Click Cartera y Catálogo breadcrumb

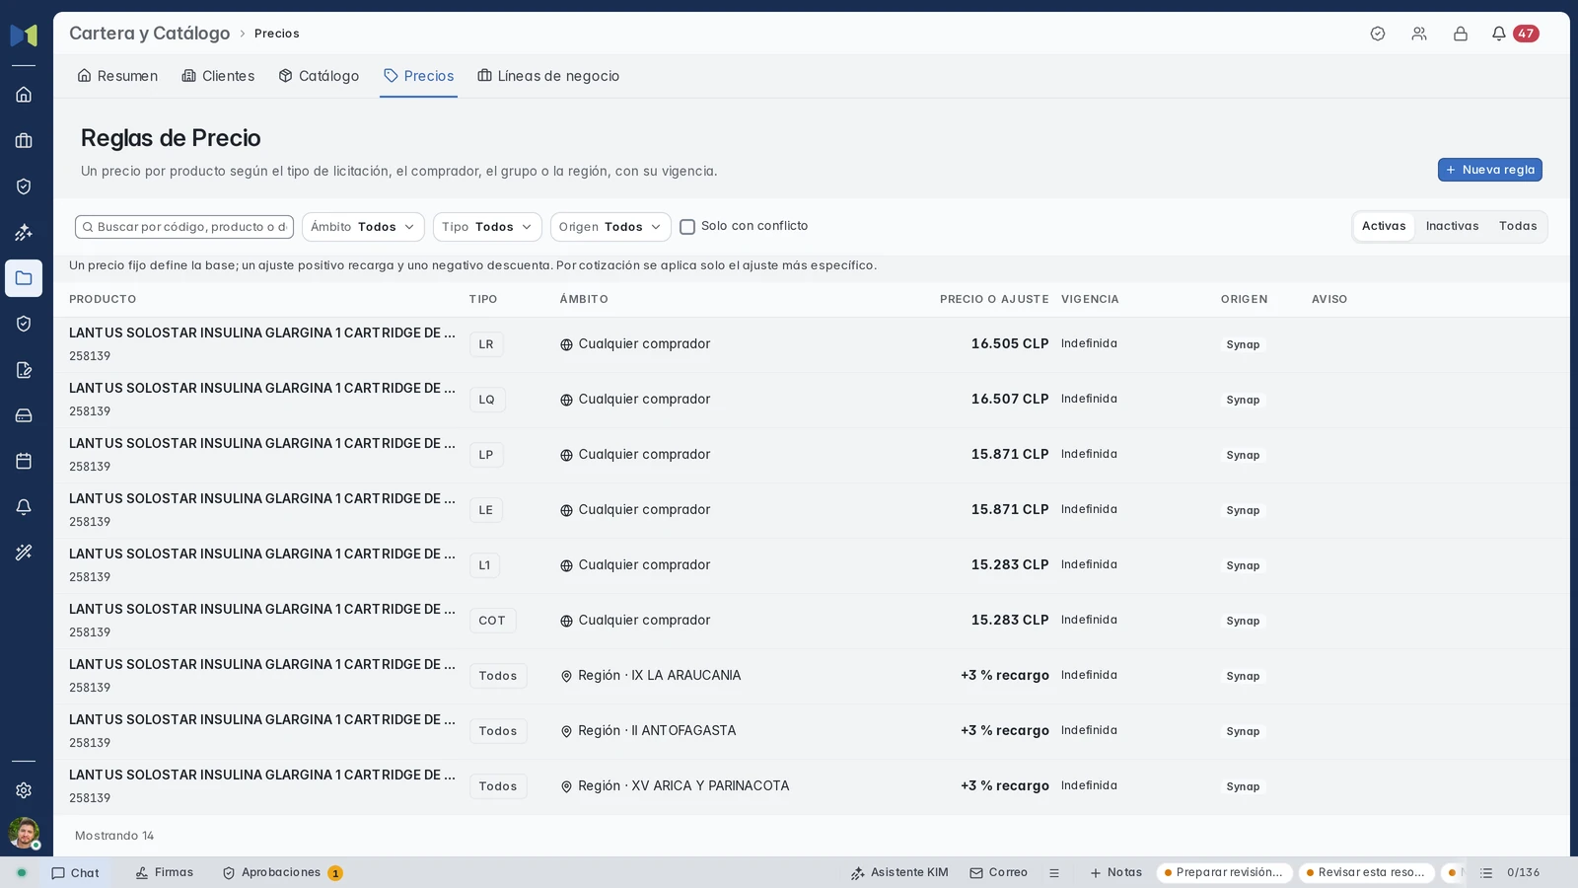149,34
